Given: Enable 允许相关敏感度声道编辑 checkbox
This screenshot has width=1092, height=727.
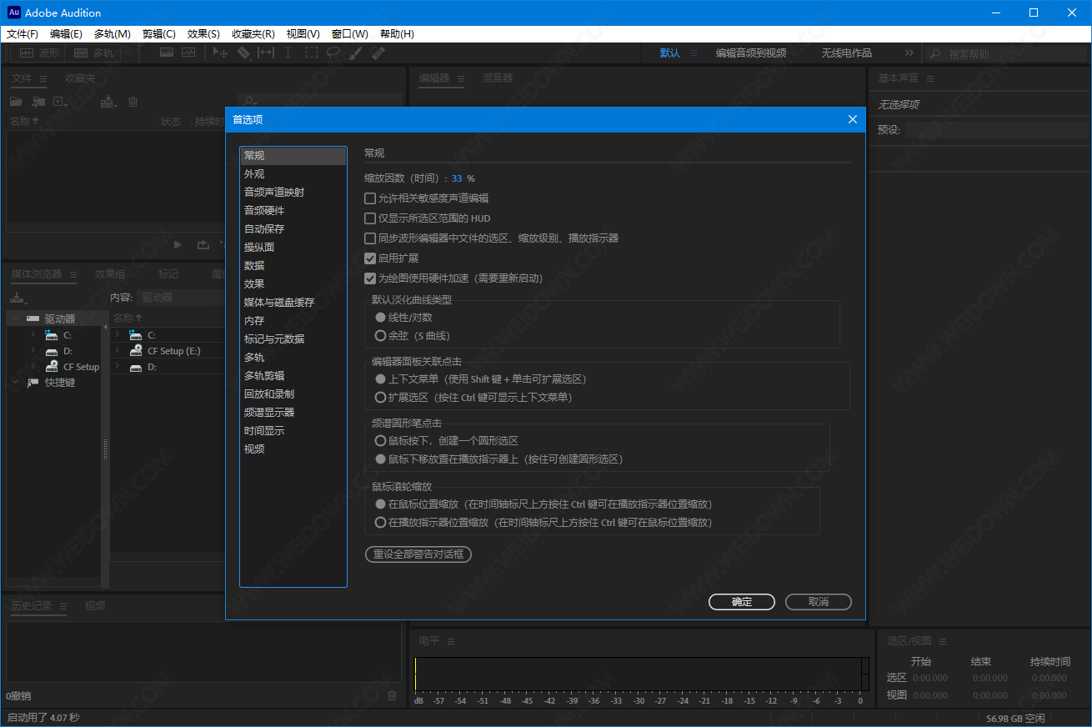Looking at the screenshot, I should point(370,198).
